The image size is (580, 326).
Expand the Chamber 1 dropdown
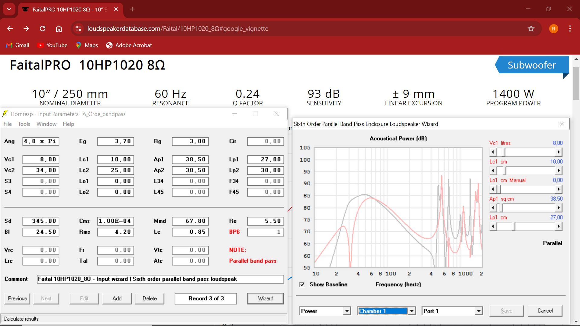click(411, 311)
